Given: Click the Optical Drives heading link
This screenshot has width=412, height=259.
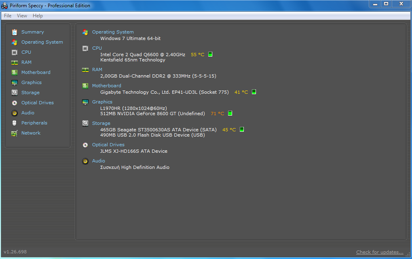Looking at the screenshot, I should click(108, 145).
